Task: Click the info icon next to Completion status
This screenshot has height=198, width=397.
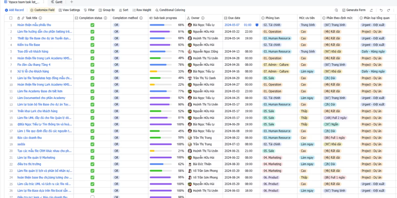Action: pos(106,18)
